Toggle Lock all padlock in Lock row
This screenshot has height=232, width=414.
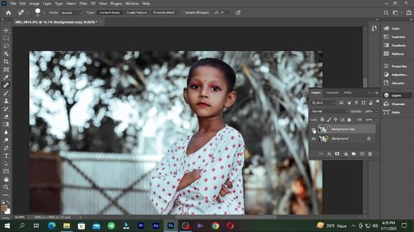[x=349, y=120]
